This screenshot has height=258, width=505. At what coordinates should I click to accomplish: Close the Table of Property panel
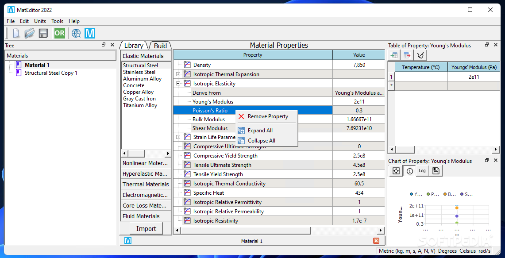click(495, 45)
